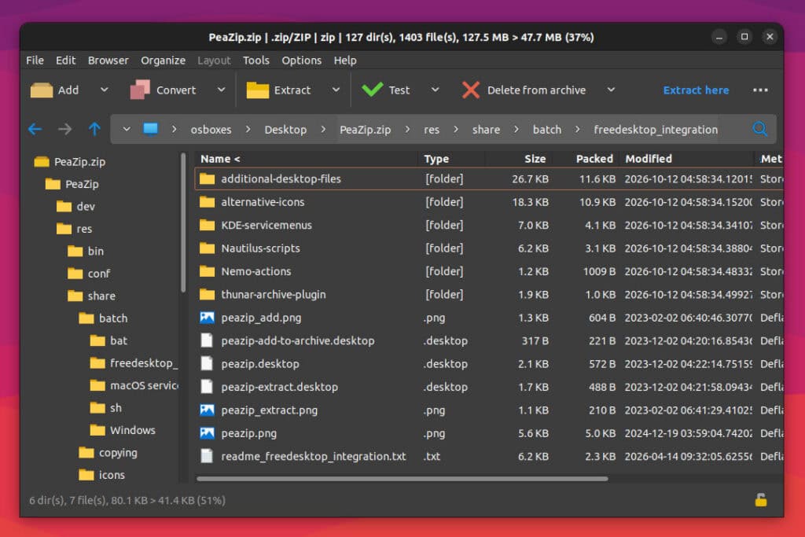Open the Tools menu

[x=256, y=60]
